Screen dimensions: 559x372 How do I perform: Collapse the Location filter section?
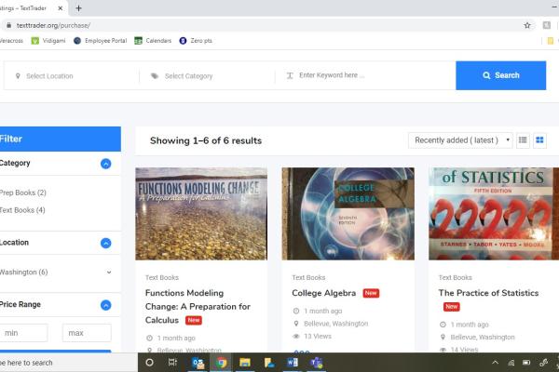point(105,243)
